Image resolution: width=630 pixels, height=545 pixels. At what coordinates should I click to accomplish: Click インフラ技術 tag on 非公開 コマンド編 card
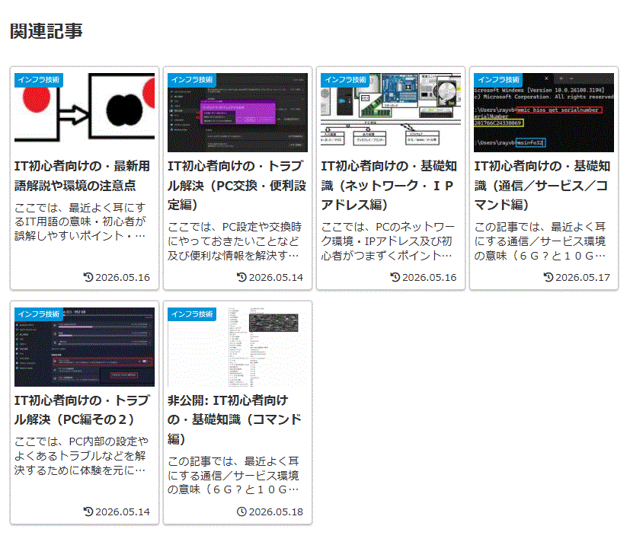(x=192, y=314)
